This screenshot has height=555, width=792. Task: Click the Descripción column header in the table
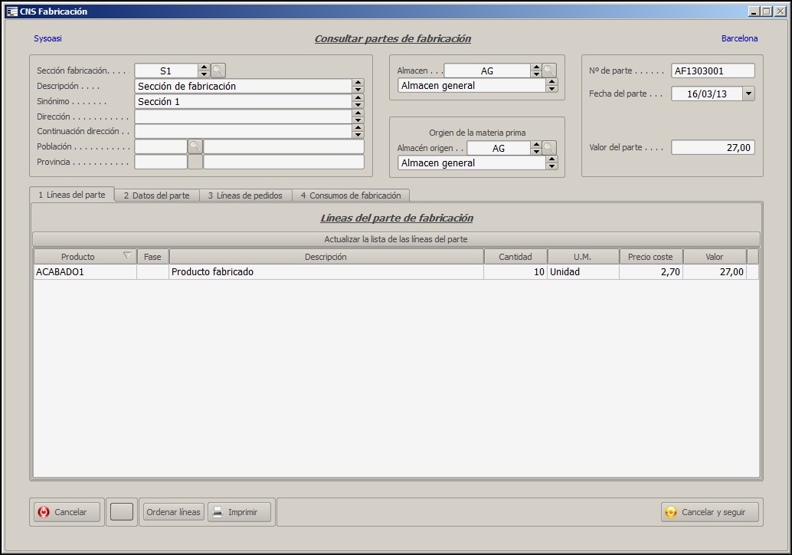(x=326, y=257)
